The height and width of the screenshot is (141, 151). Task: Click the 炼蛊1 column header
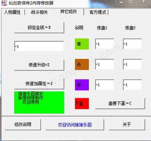[x=102, y=28]
